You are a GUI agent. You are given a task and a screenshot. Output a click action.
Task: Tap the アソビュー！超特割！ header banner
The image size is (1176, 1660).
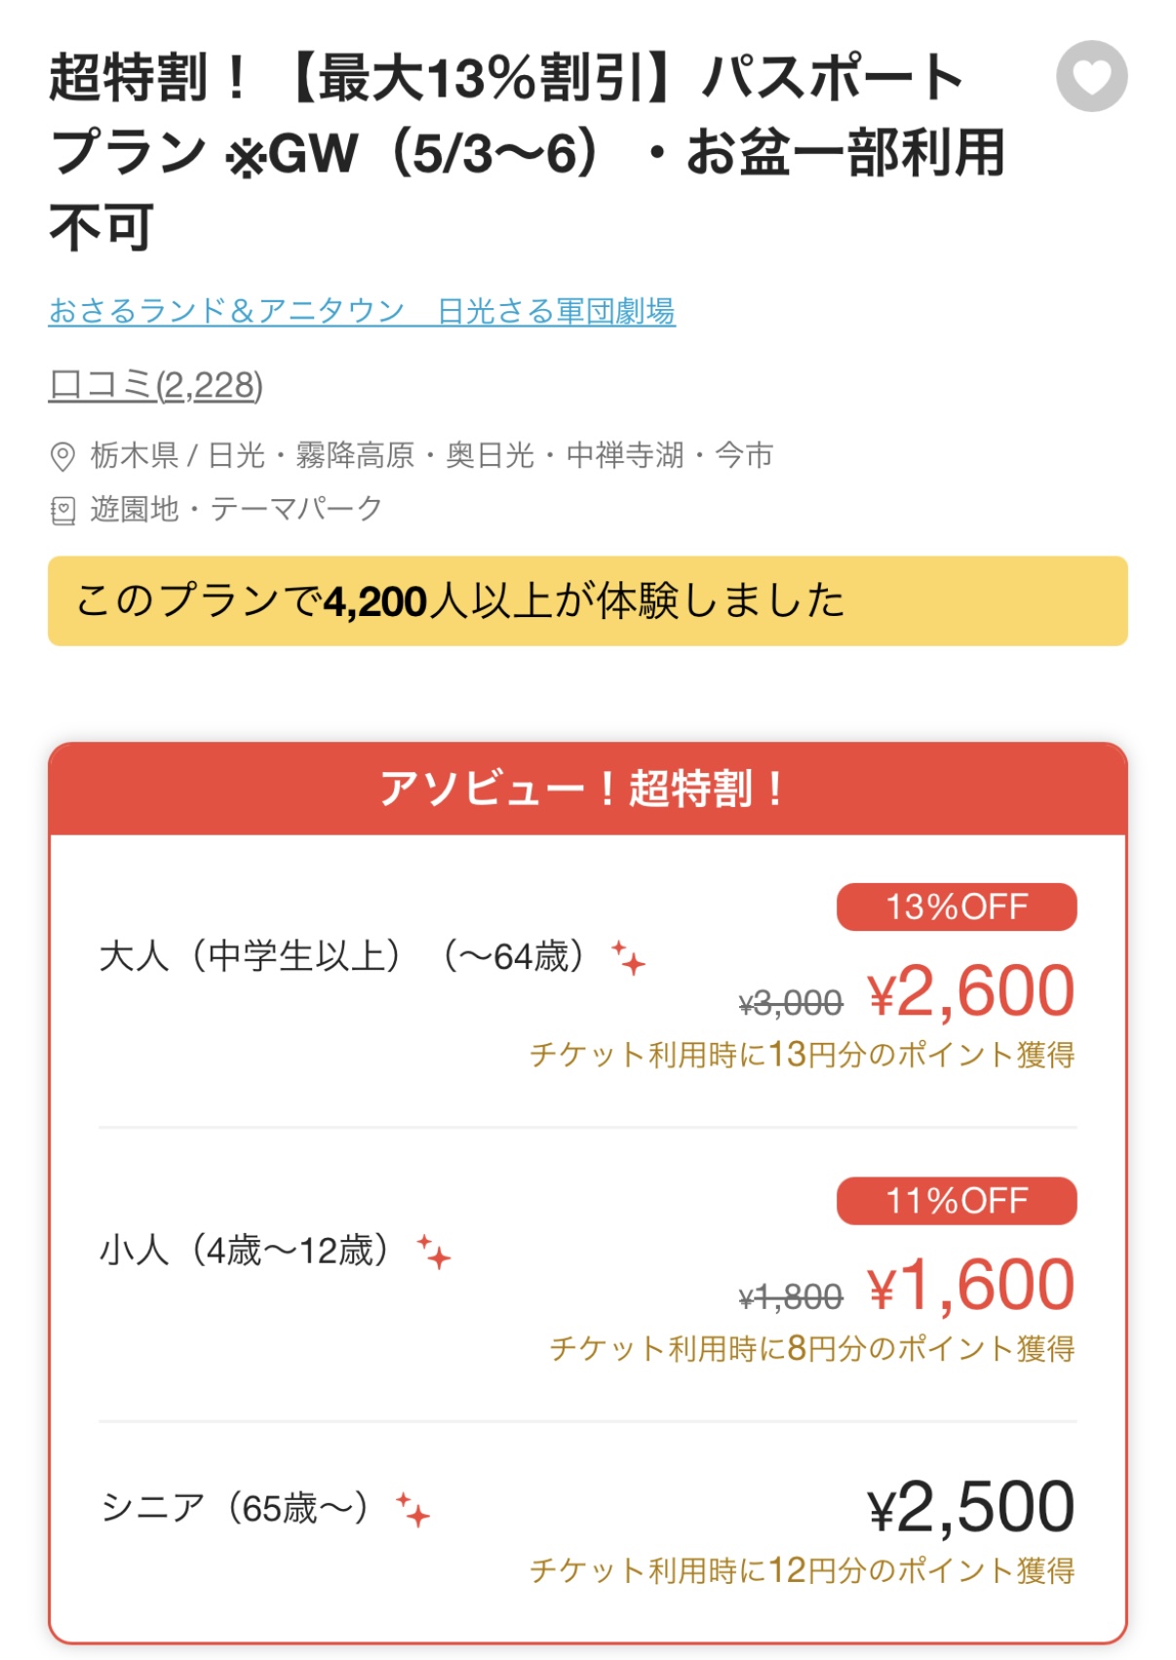pos(588,789)
